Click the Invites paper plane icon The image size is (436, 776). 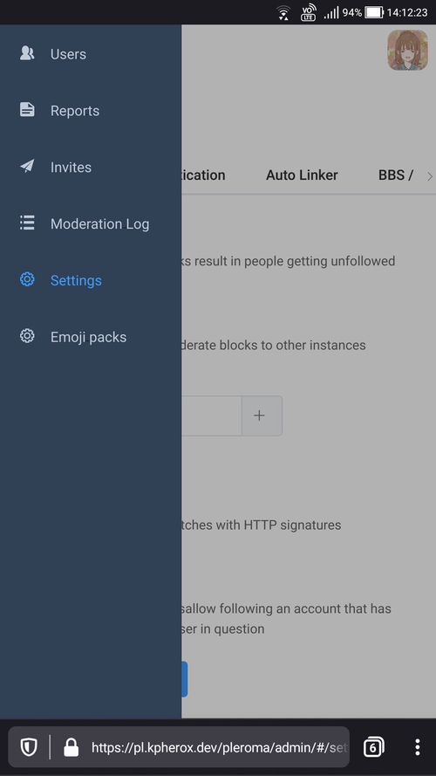(27, 166)
